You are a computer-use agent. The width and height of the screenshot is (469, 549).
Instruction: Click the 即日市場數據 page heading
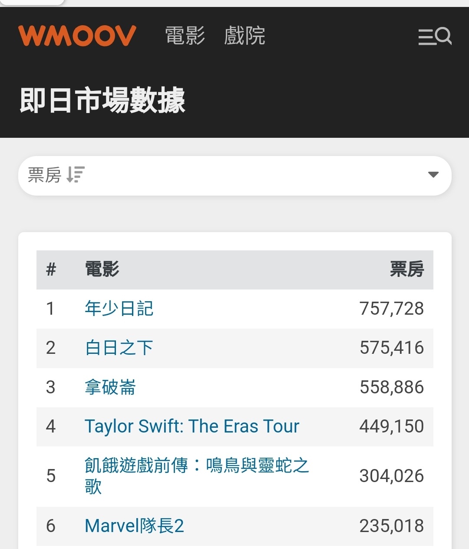102,100
